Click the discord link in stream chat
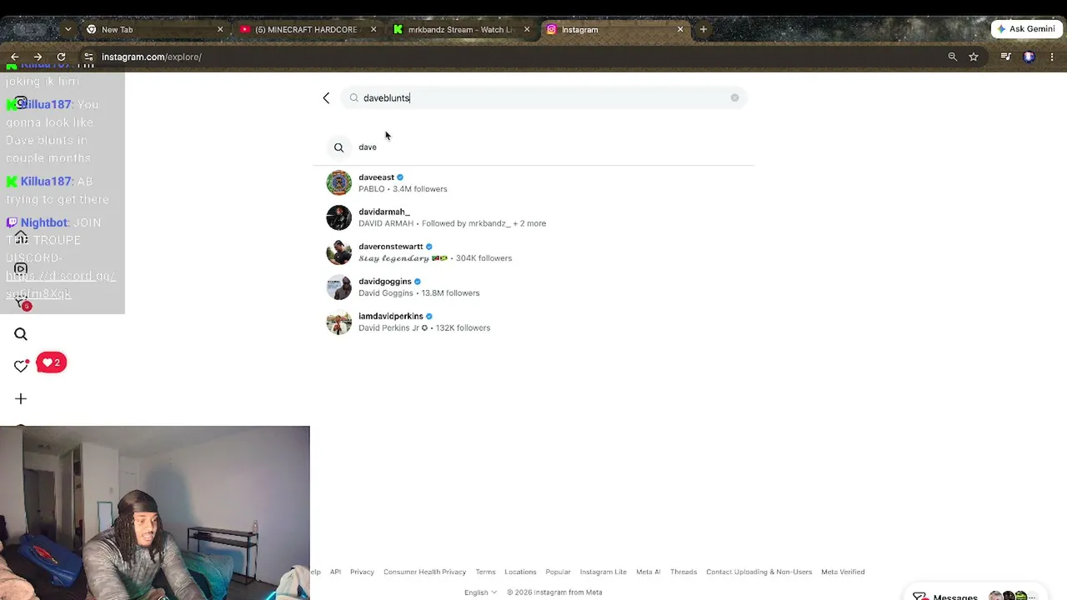This screenshot has width=1067, height=600. pos(60,284)
